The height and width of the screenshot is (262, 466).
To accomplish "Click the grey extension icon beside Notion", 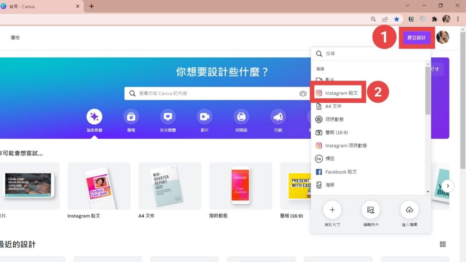I will [x=423, y=19].
